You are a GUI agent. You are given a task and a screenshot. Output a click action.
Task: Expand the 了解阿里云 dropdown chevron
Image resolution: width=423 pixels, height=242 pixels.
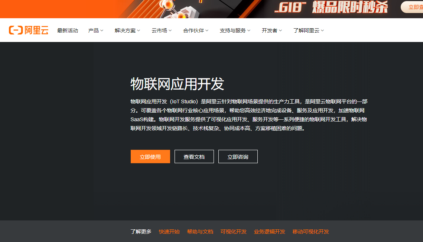322,30
